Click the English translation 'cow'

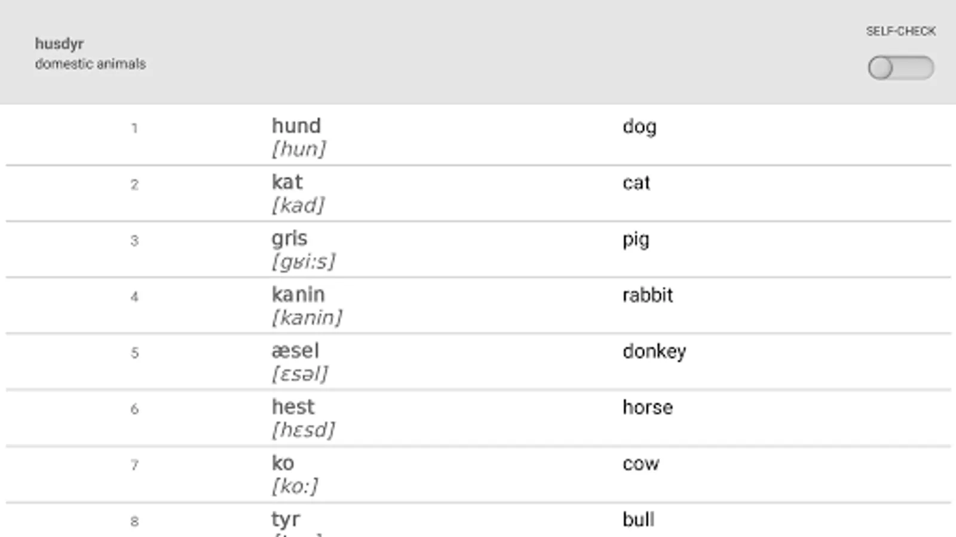click(x=641, y=464)
